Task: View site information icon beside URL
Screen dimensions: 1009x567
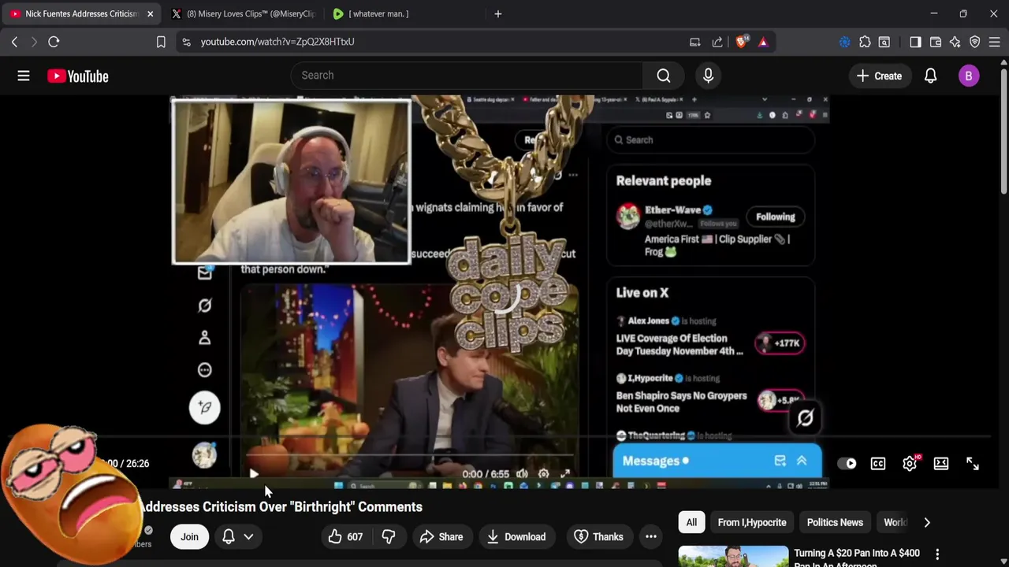Action: pyautogui.click(x=186, y=42)
